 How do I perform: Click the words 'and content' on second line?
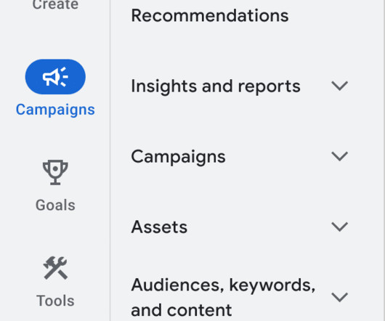pyautogui.click(x=181, y=310)
